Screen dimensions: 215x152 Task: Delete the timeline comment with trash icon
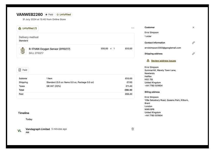tap(133, 129)
